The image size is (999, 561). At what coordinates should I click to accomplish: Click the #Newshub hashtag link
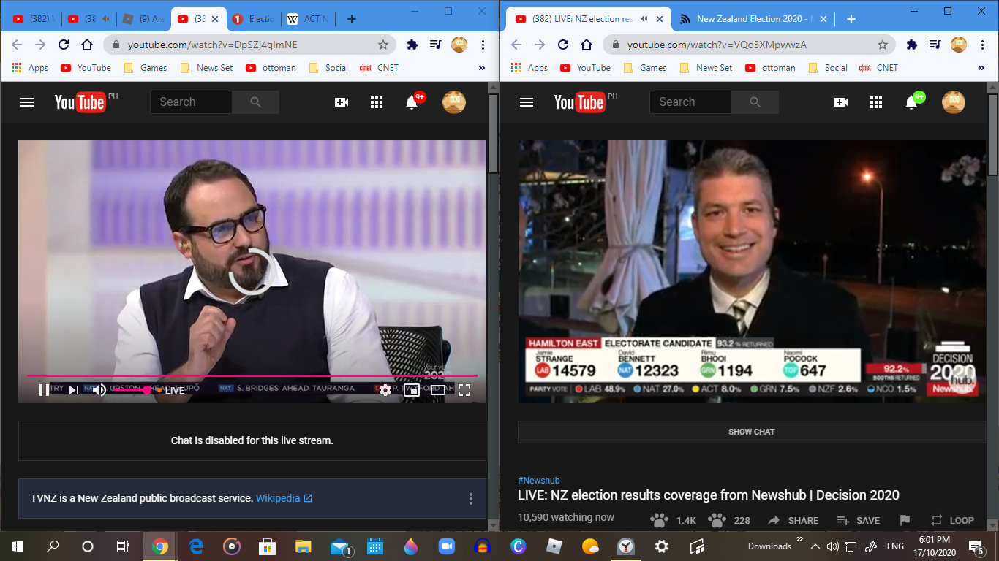pos(538,480)
